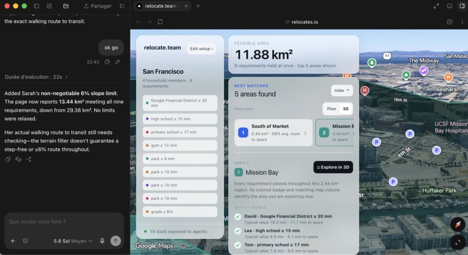
Task: Switch map view to 3D
Action: pos(345,109)
